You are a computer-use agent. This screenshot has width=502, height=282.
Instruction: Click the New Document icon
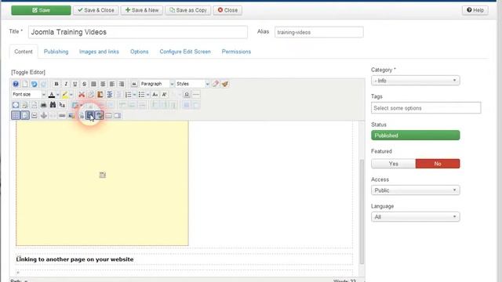(x=25, y=84)
